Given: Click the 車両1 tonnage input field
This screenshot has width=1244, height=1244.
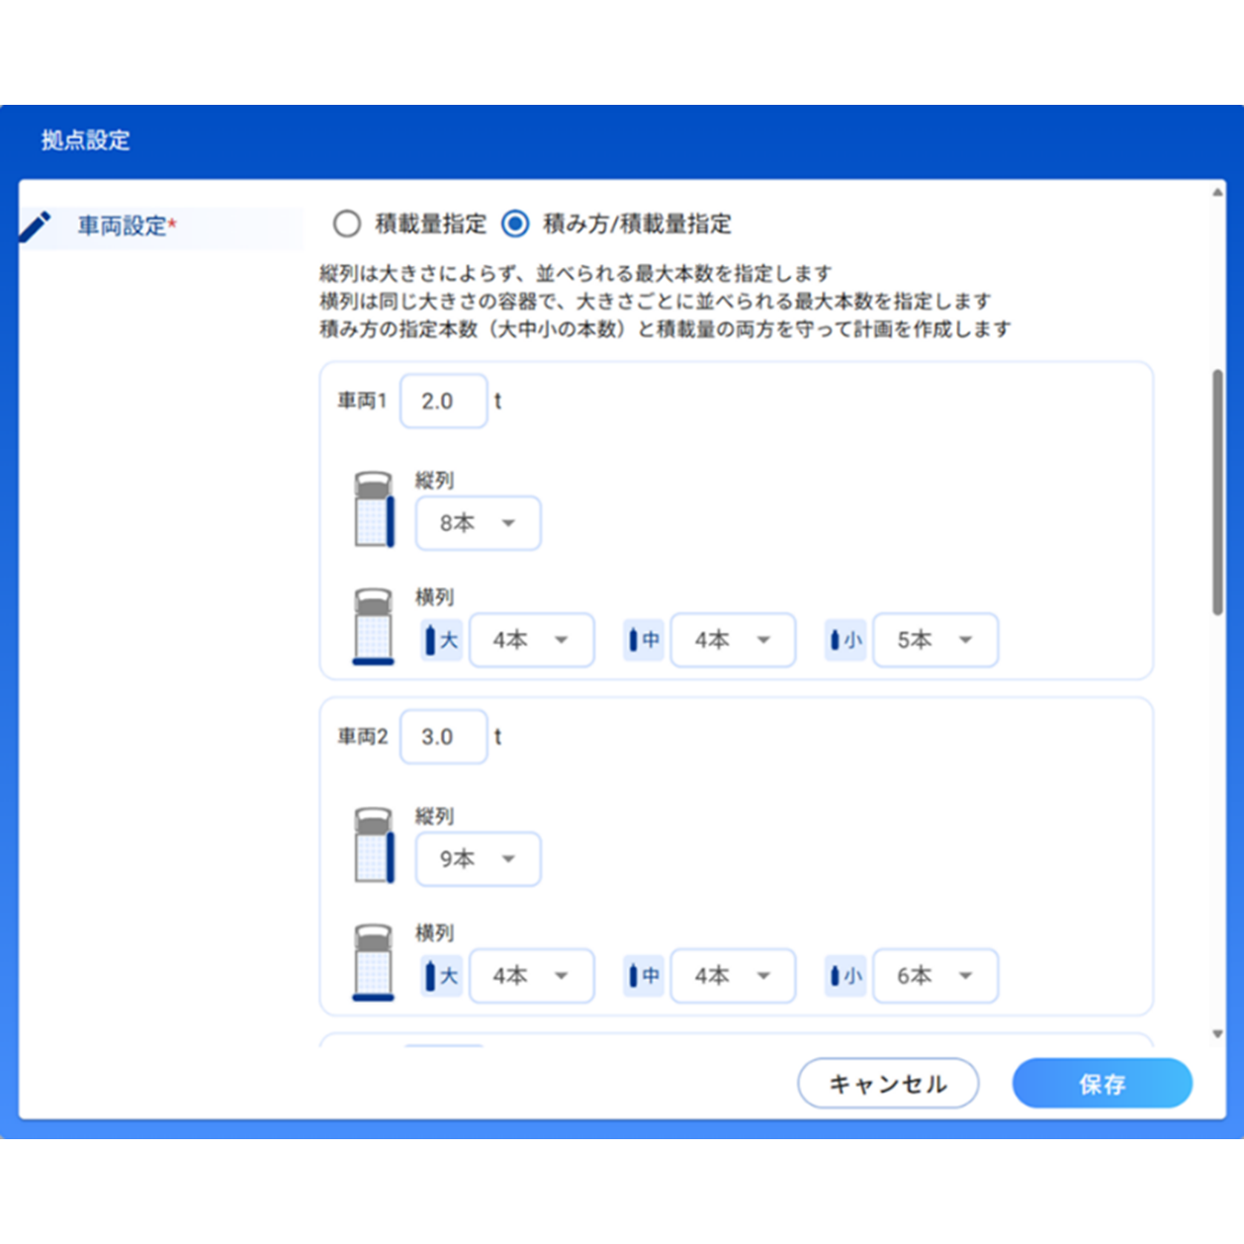Looking at the screenshot, I should [443, 401].
